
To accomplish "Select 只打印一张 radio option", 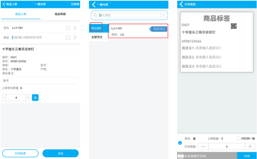I will 238,138.
